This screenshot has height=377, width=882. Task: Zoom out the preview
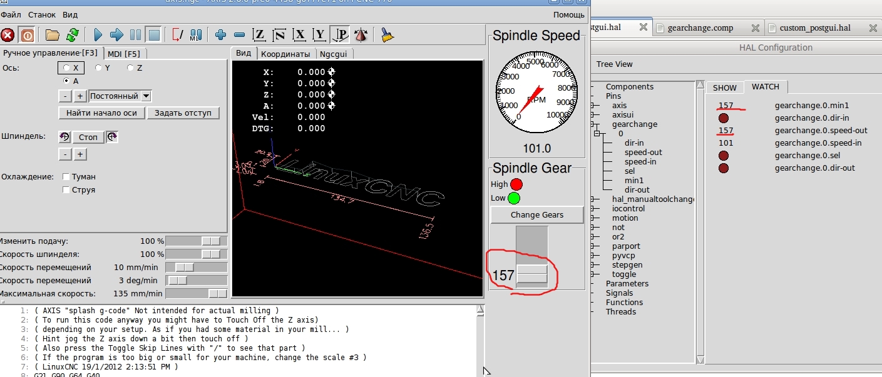click(x=239, y=35)
